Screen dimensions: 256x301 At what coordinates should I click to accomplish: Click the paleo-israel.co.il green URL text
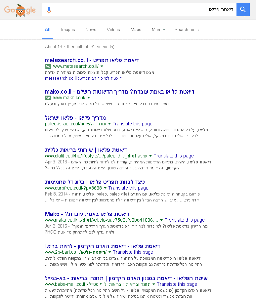click(x=76, y=124)
